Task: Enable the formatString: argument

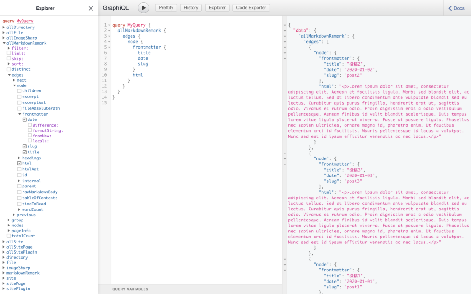Action: pyautogui.click(x=30, y=130)
